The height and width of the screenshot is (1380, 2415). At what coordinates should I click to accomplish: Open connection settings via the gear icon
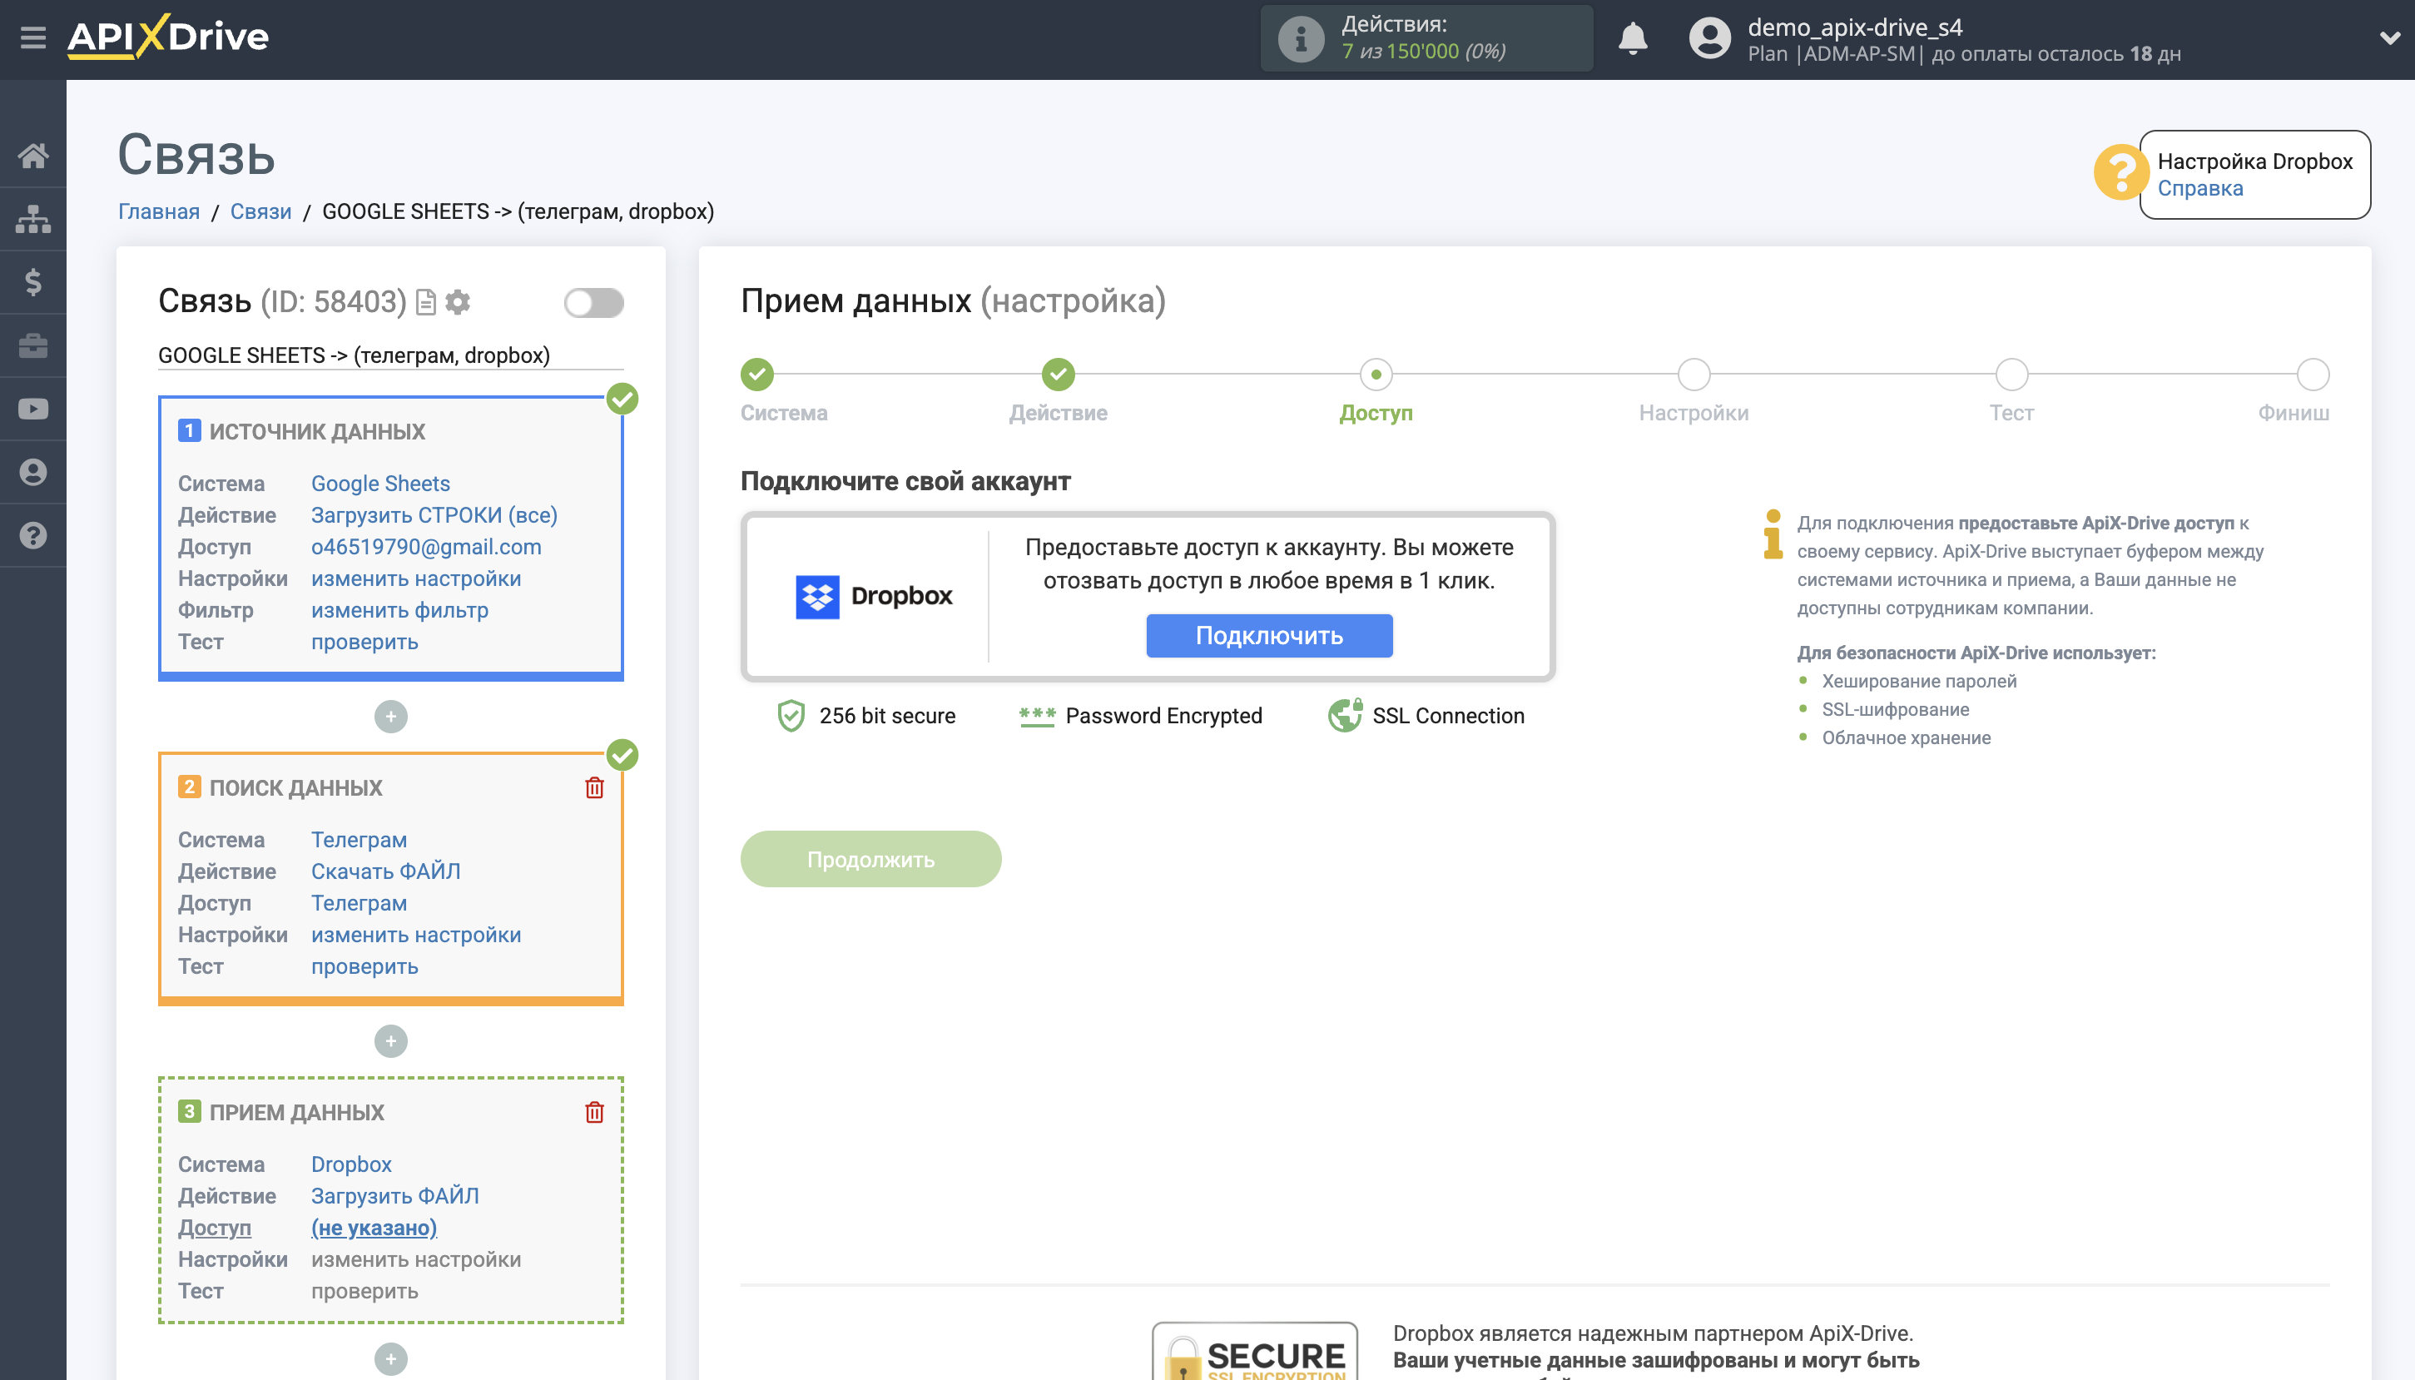(459, 302)
